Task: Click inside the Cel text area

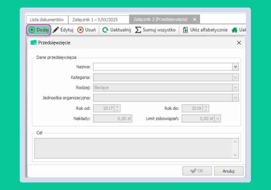Action: (x=133, y=148)
